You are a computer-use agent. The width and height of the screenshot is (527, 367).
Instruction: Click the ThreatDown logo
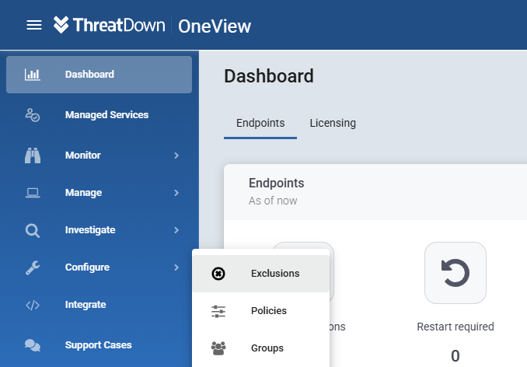[x=110, y=25]
